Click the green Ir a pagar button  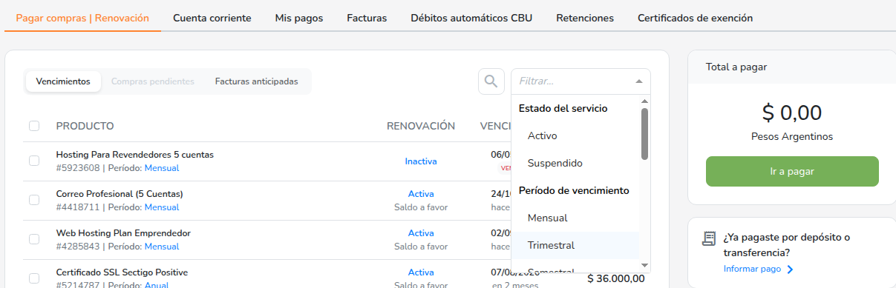[x=792, y=171]
